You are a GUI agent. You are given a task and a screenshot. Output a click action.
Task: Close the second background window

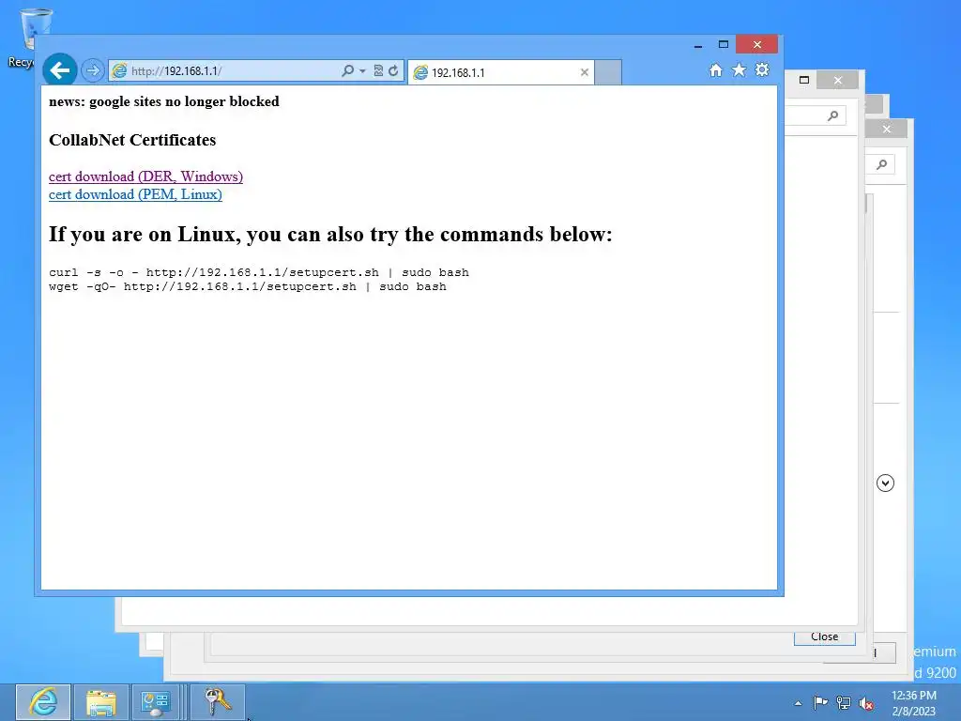(838, 81)
